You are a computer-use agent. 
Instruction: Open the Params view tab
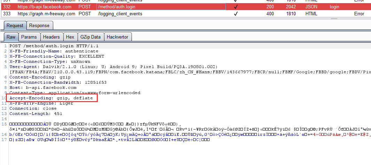(29, 37)
